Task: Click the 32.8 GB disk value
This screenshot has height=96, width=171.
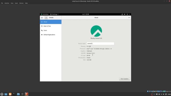Action: pos(89,60)
